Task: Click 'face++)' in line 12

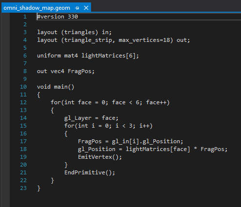Action: point(158,102)
